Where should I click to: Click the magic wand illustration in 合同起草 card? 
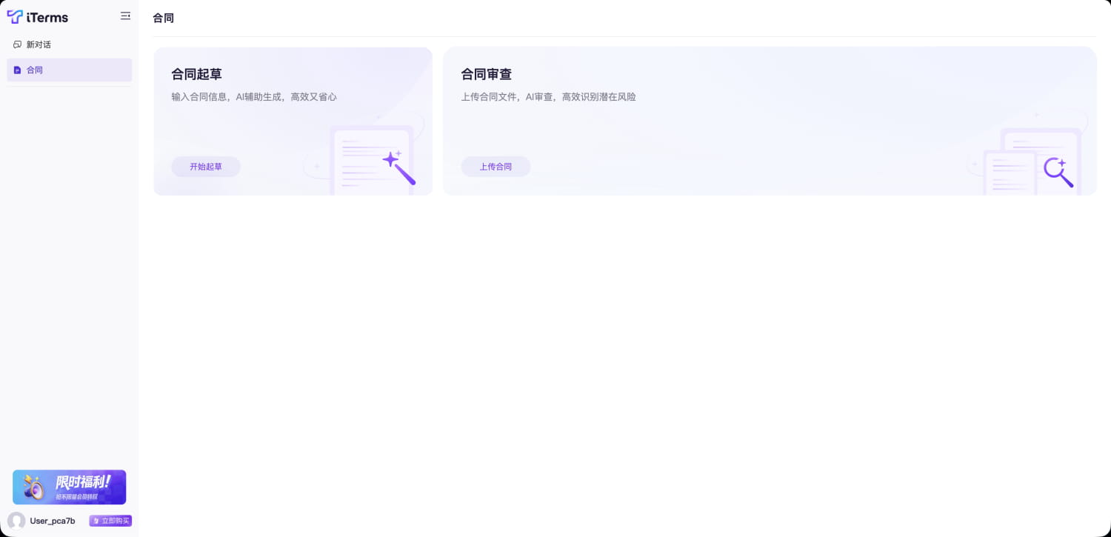click(398, 167)
